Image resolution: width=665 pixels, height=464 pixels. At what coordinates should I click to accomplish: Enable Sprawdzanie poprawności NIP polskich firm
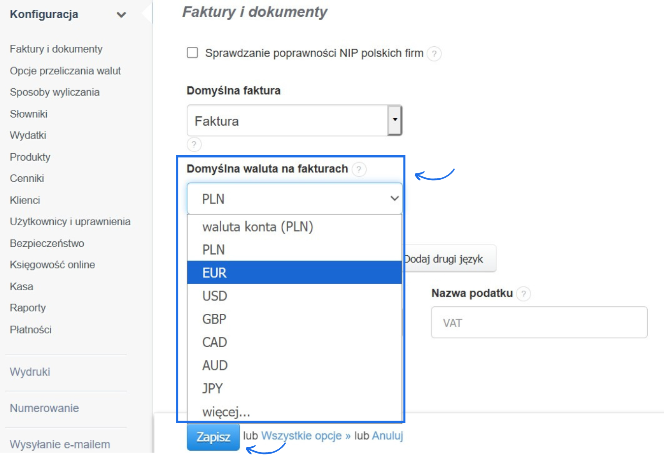192,53
